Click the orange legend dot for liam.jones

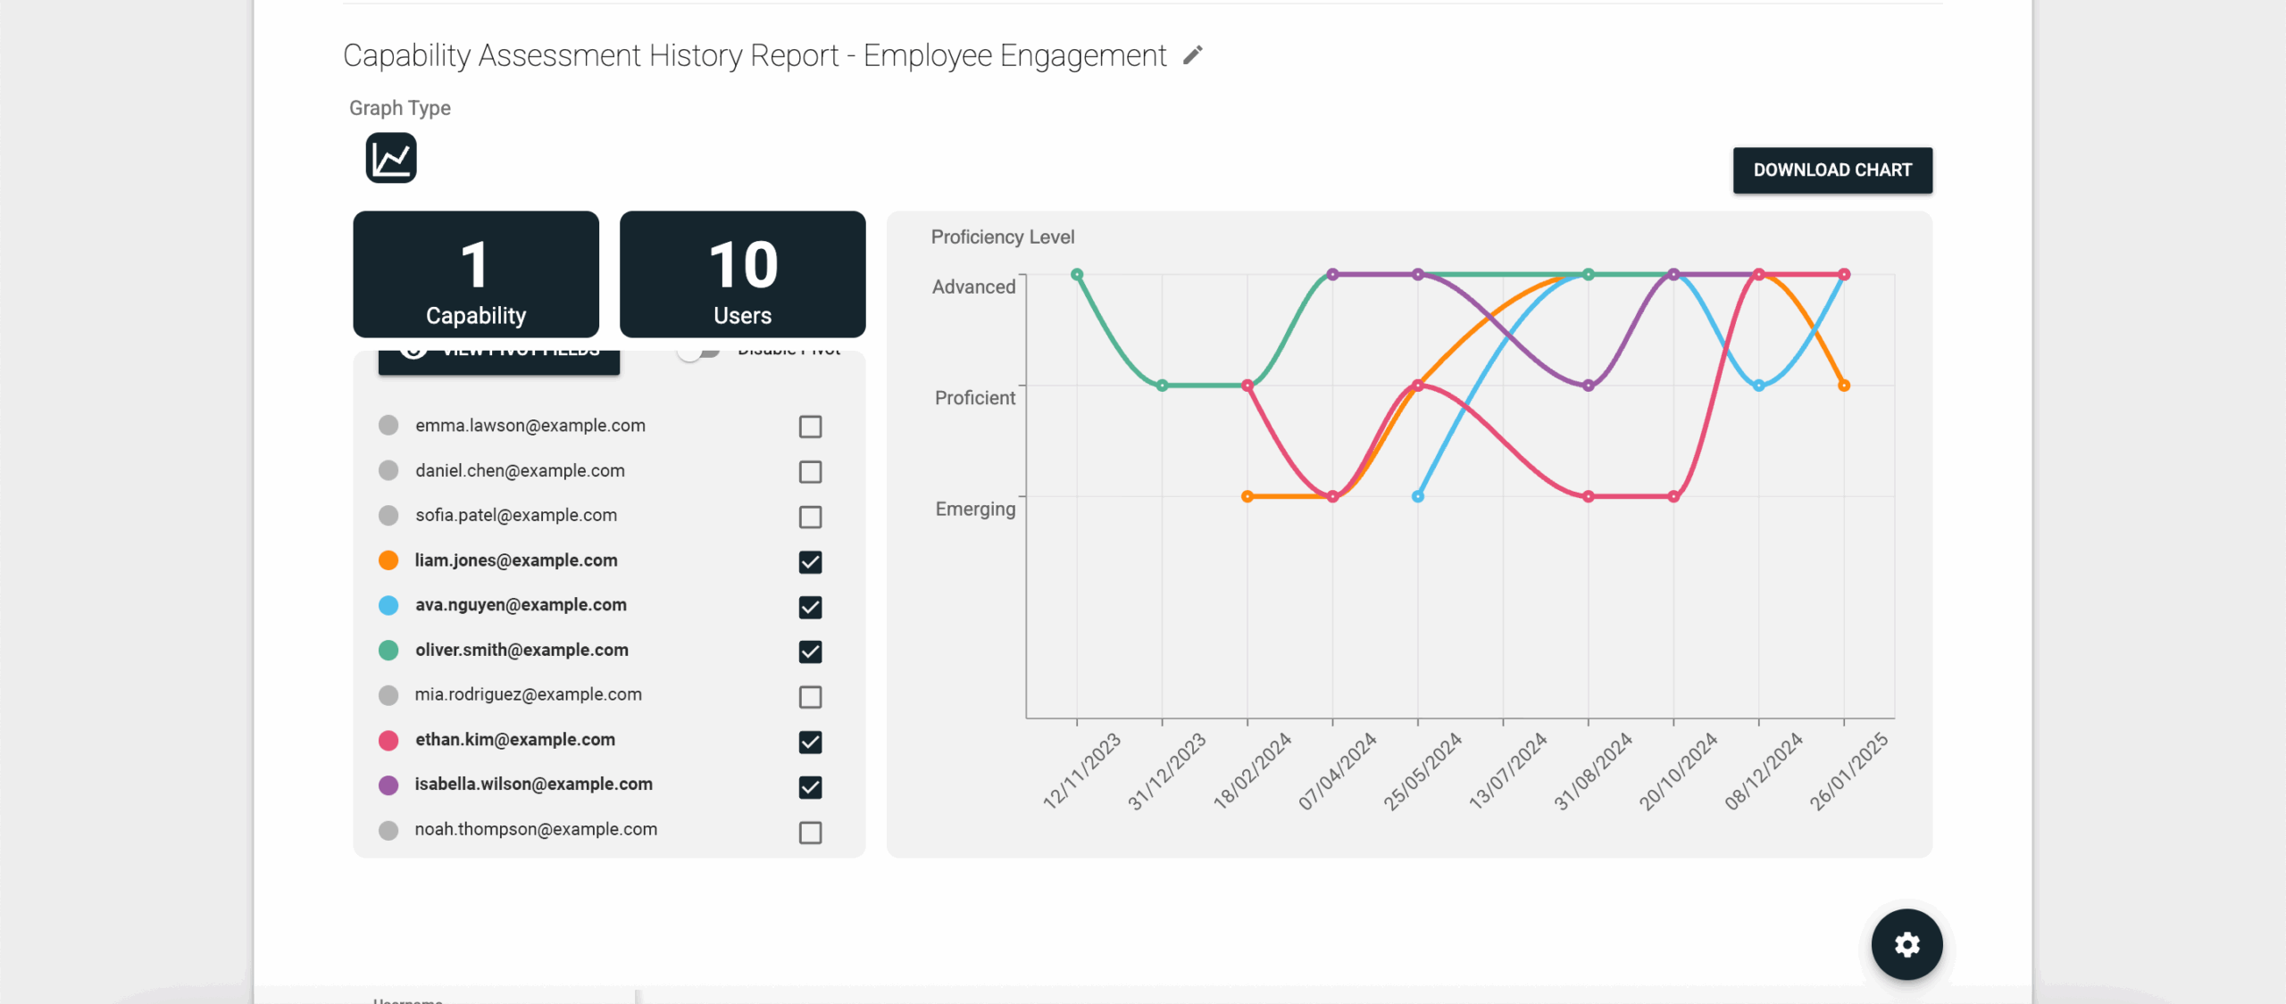click(388, 560)
